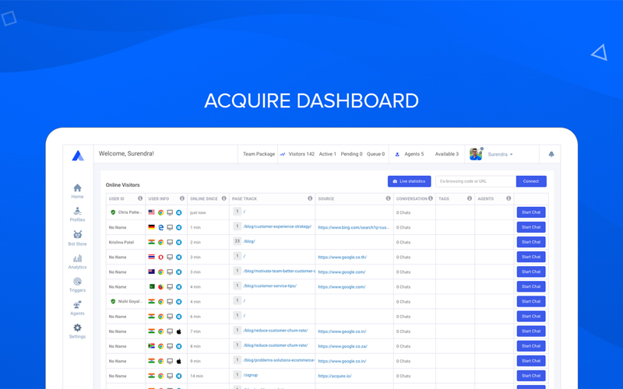This screenshot has height=389, width=623.
Task: Go to Analytics in the sidebar
Action: point(77,262)
